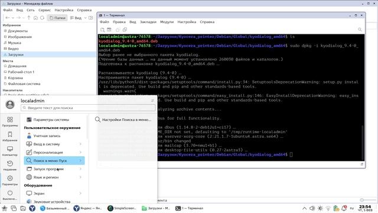Expand Экран submenu arrow
Image resolution: width=378 pixels, height=213 pixels.
[80, 193]
